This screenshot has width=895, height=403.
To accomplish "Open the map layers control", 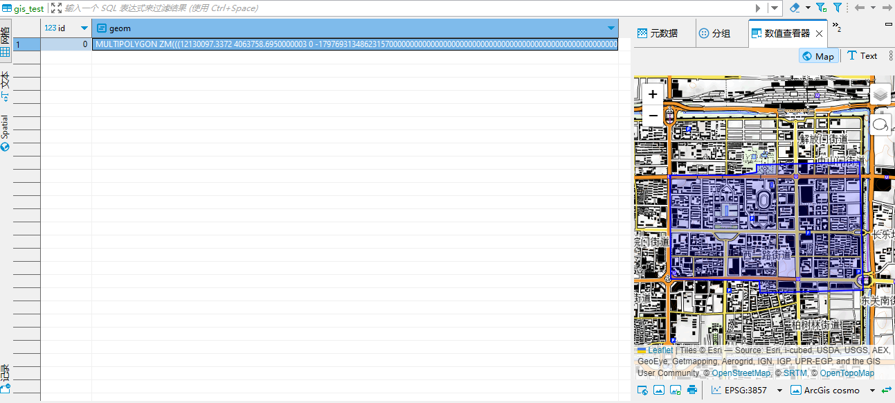I will [880, 93].
